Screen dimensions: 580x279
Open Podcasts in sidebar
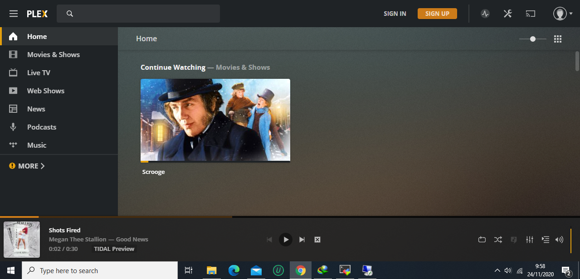pyautogui.click(x=59, y=127)
